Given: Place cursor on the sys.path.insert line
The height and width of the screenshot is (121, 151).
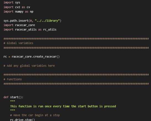Looking at the screenshot, I should coord(32,21).
